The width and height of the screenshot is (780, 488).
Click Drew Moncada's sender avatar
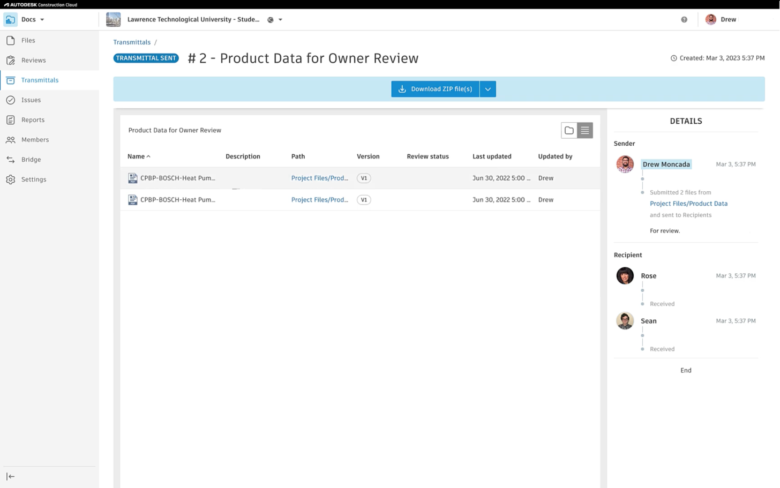(x=625, y=164)
